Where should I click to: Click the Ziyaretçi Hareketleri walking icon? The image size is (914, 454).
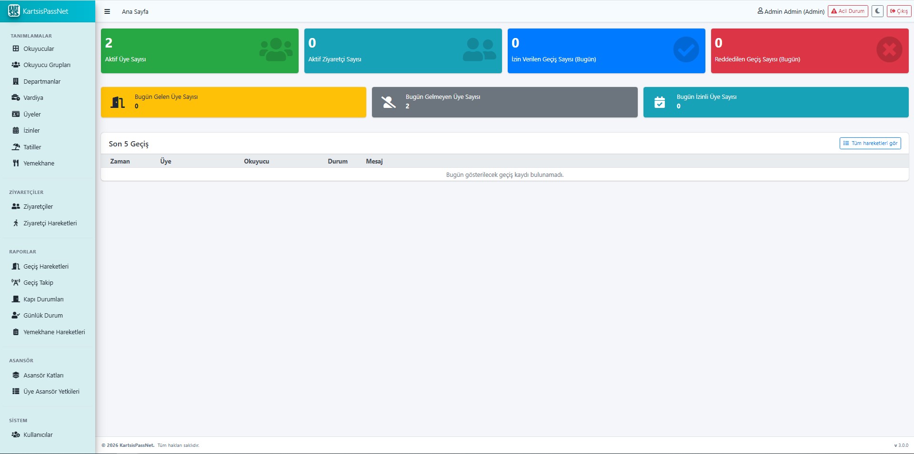coord(16,223)
